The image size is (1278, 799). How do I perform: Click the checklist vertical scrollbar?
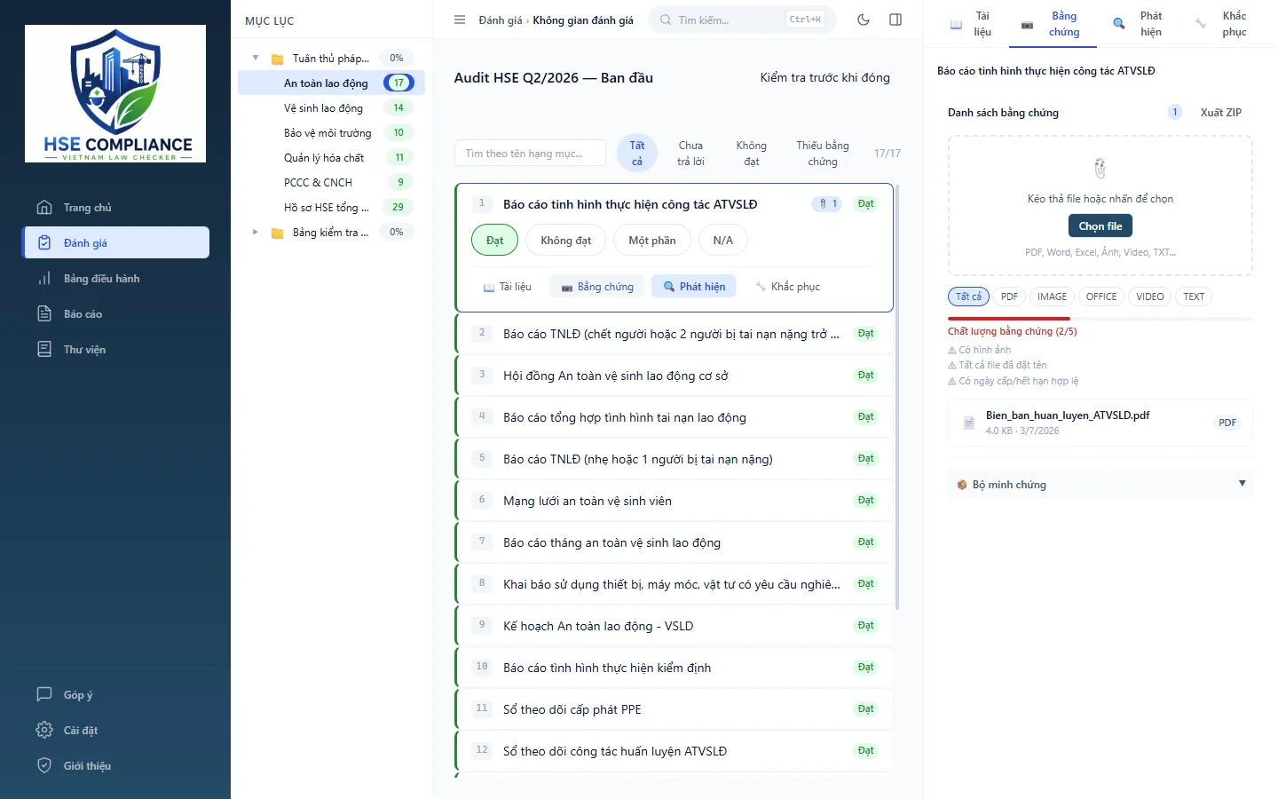[x=898, y=397]
